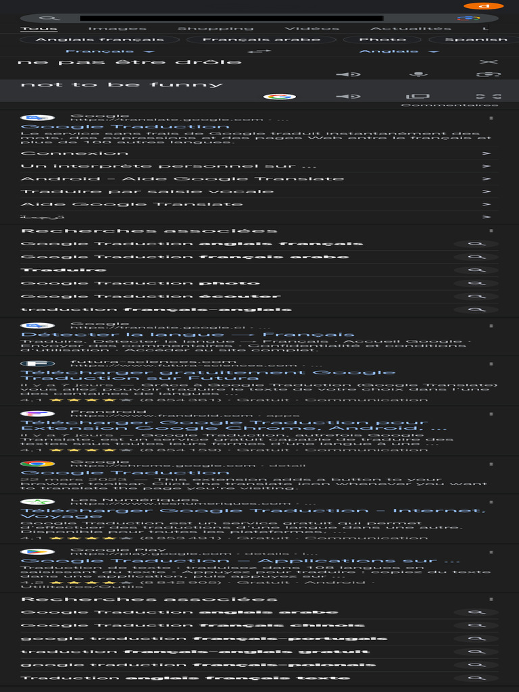Search 'google traduction français-portugais' suggestion
Screen dimensions: 519x692
point(203,639)
